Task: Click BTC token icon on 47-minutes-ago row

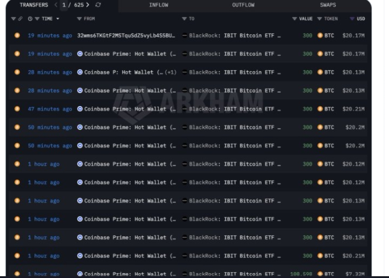Action: (x=320, y=109)
